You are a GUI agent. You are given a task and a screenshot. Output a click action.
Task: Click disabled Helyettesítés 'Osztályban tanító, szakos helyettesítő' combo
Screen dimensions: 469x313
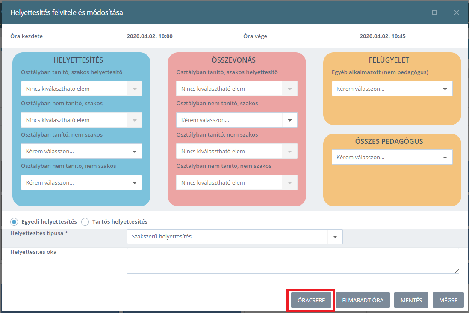pos(81,89)
